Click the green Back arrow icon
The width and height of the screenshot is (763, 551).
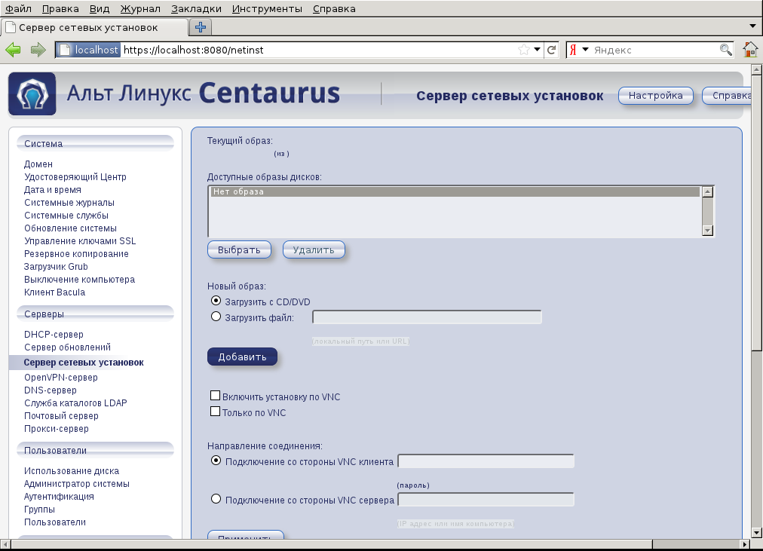tap(13, 50)
